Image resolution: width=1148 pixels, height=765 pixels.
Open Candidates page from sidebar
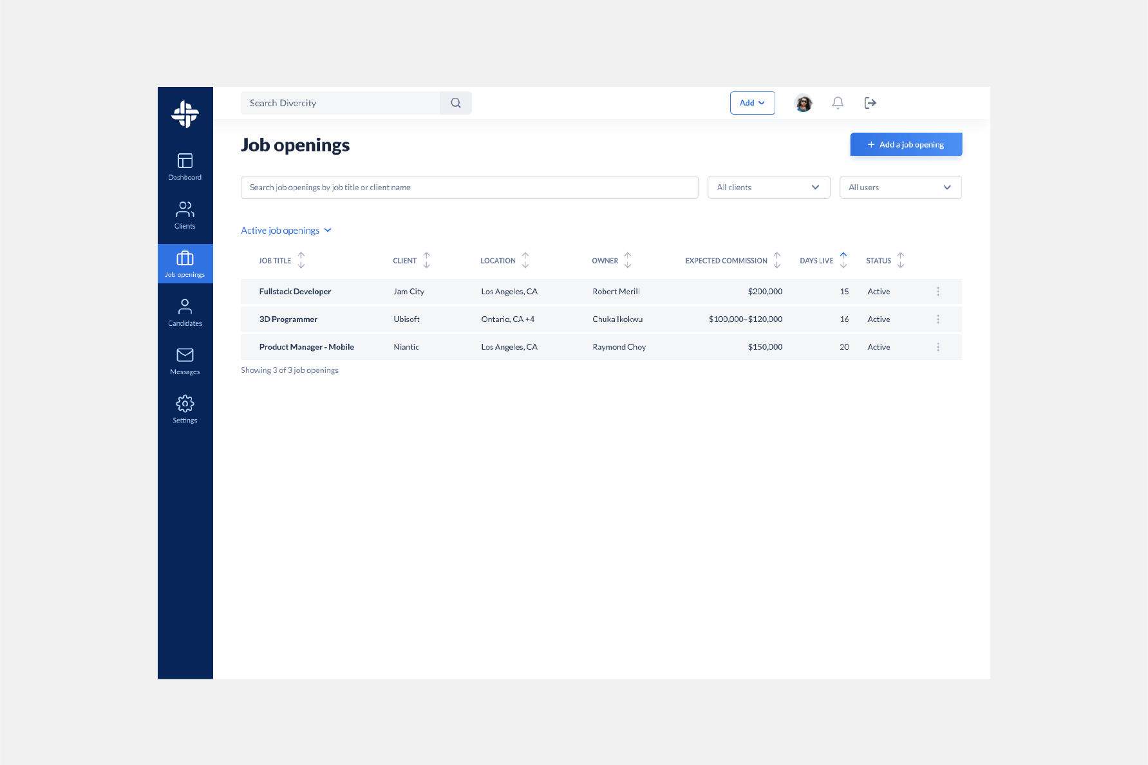185,312
